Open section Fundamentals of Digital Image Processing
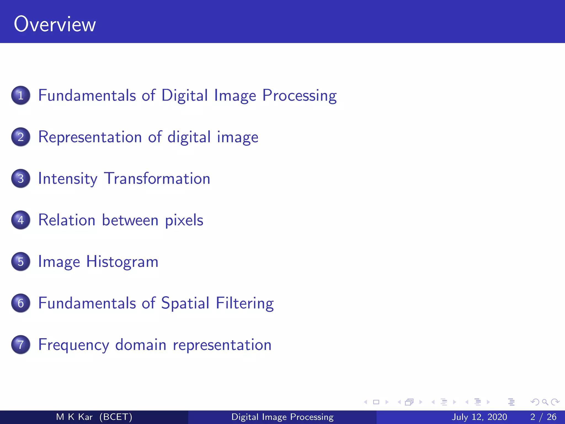 coord(187,96)
